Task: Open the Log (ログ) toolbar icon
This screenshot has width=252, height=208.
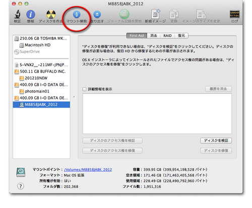Action: [234, 14]
